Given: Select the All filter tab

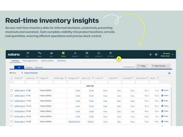Looking at the screenshot, I should tap(19, 67).
